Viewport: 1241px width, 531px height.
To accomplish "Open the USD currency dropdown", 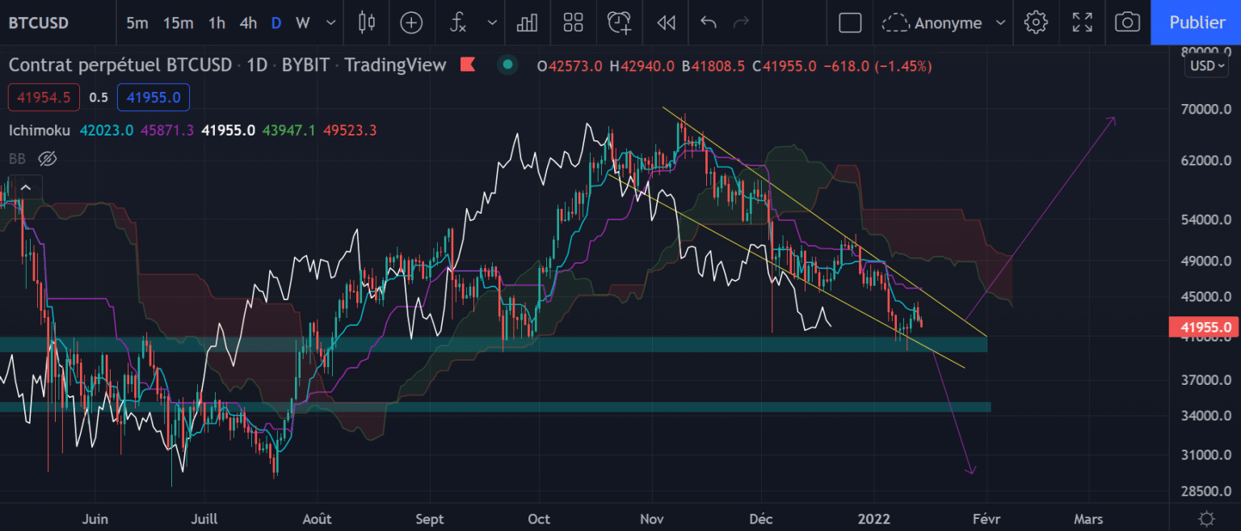I will point(1206,65).
